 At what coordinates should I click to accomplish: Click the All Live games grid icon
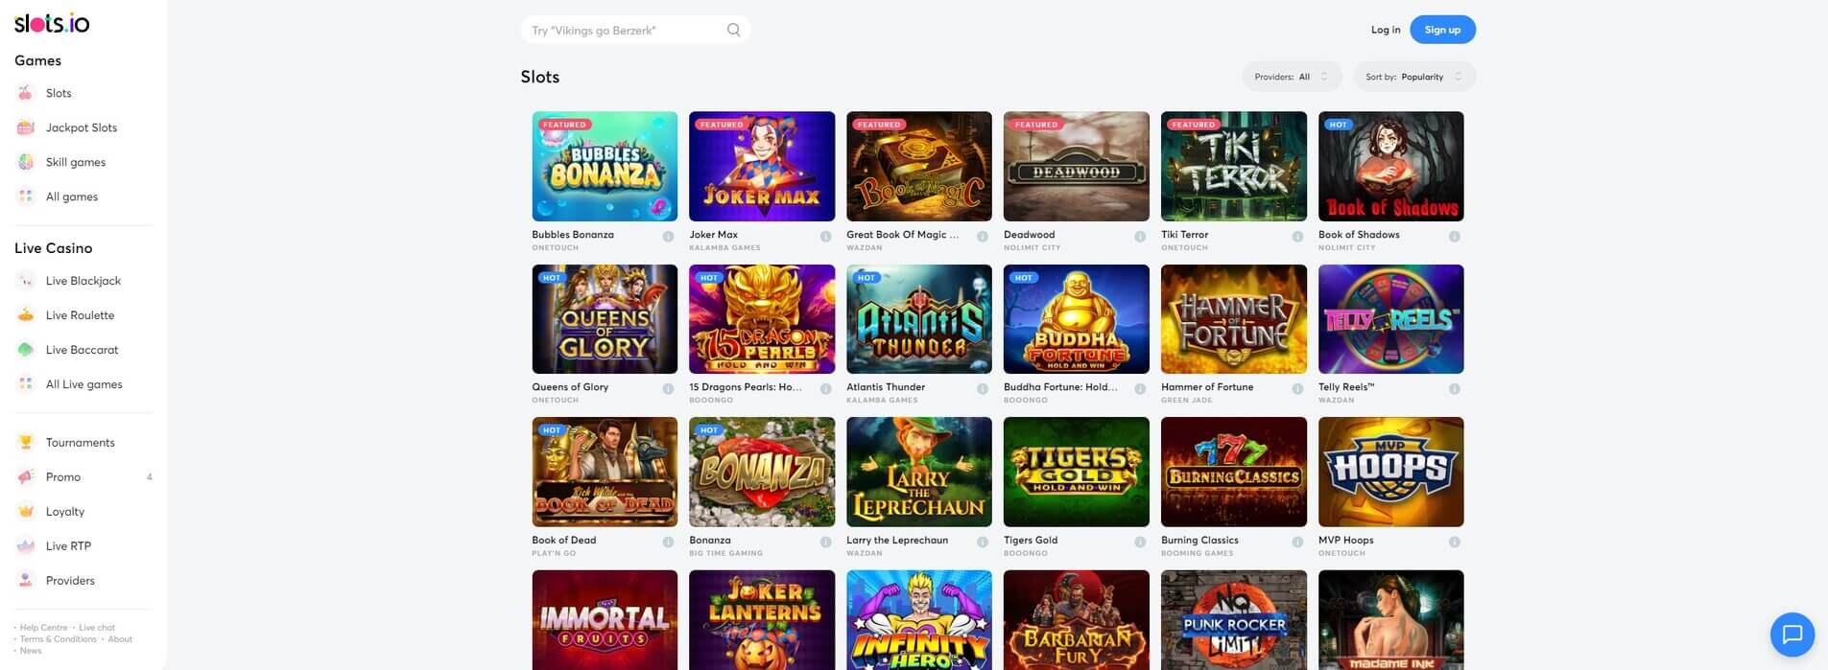[x=26, y=384]
